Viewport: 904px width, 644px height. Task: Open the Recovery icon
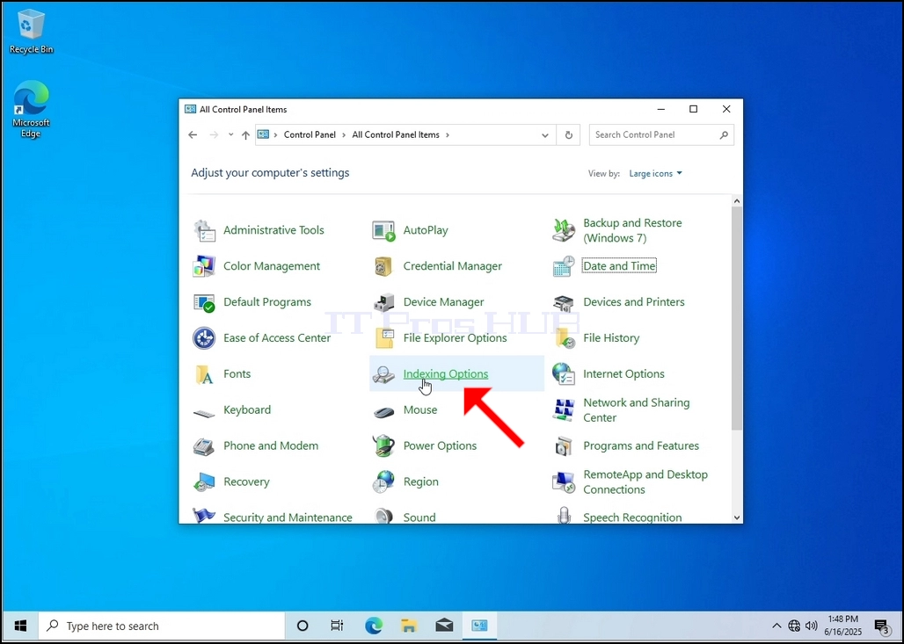[204, 482]
